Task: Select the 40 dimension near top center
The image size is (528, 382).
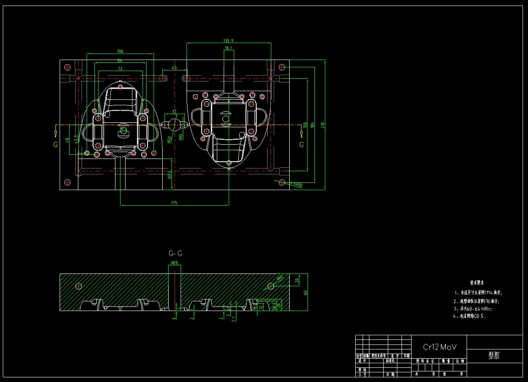Action: click(174, 68)
